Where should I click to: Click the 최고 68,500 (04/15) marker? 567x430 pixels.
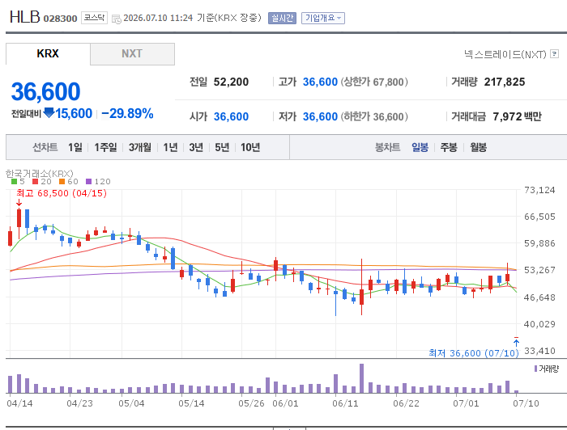click(x=62, y=193)
